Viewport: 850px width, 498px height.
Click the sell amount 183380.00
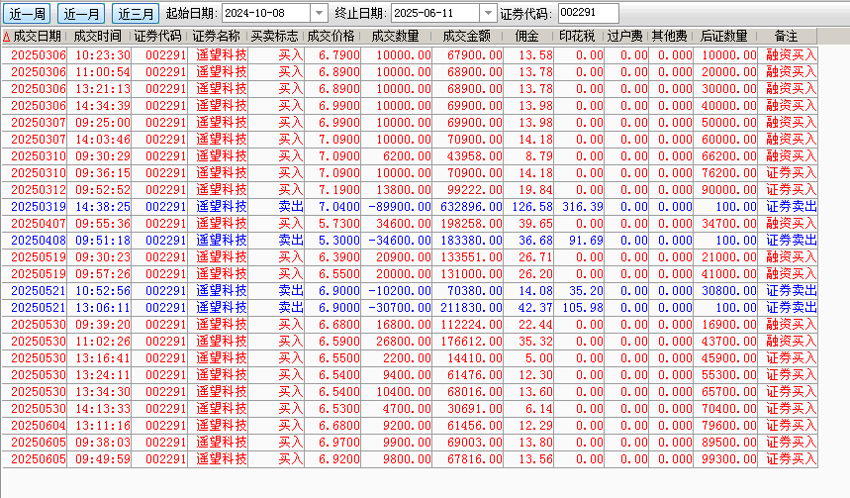472,241
